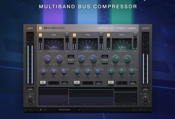Screen dimensions: 175x119
Task: Enable EXT S/C on the LOW band
Action: coord(43,83)
